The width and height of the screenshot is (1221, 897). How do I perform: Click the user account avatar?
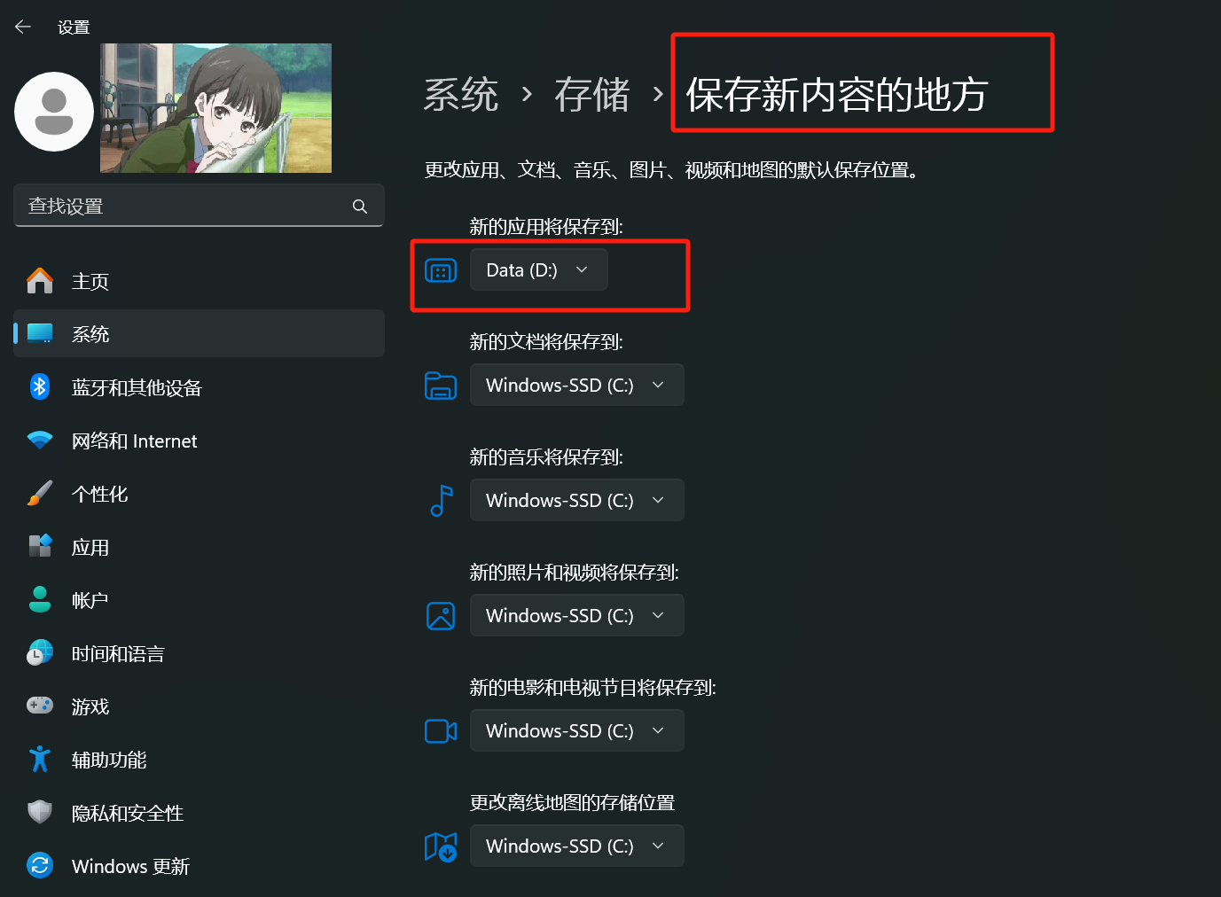pyautogui.click(x=54, y=112)
